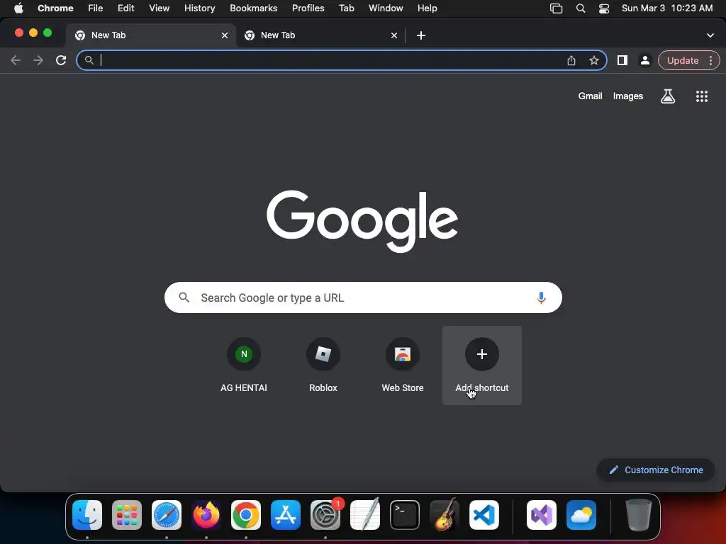Switch to the second New Tab
Screen dimensions: 726x544
coord(320,35)
